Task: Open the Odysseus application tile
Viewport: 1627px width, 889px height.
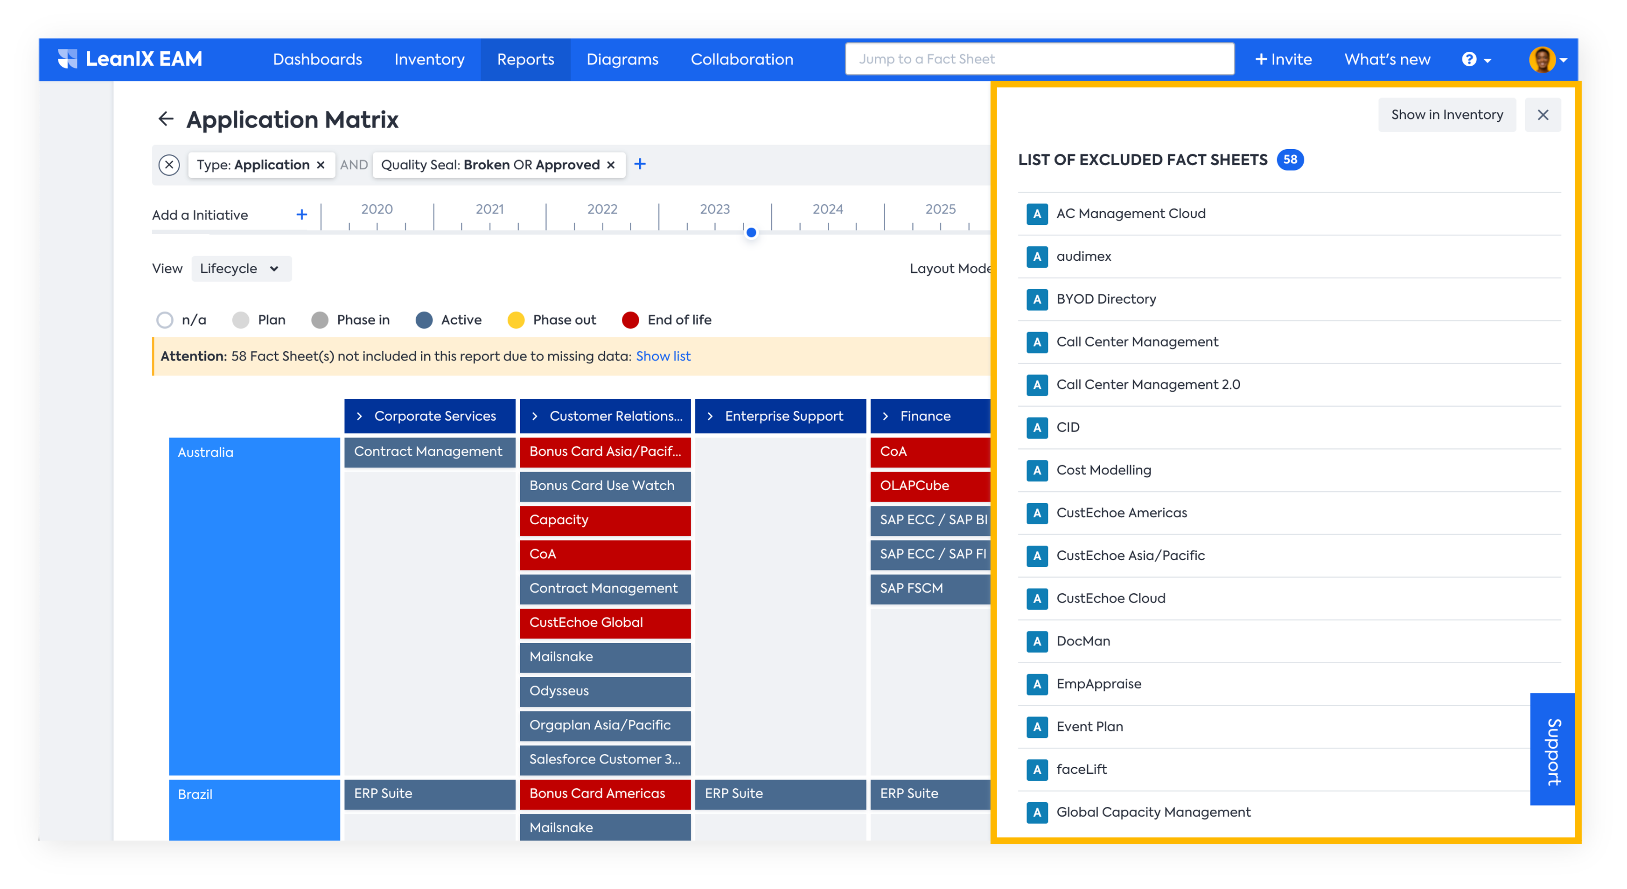Action: [605, 691]
